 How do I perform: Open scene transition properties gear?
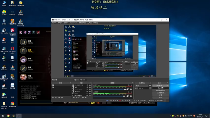[150, 86]
